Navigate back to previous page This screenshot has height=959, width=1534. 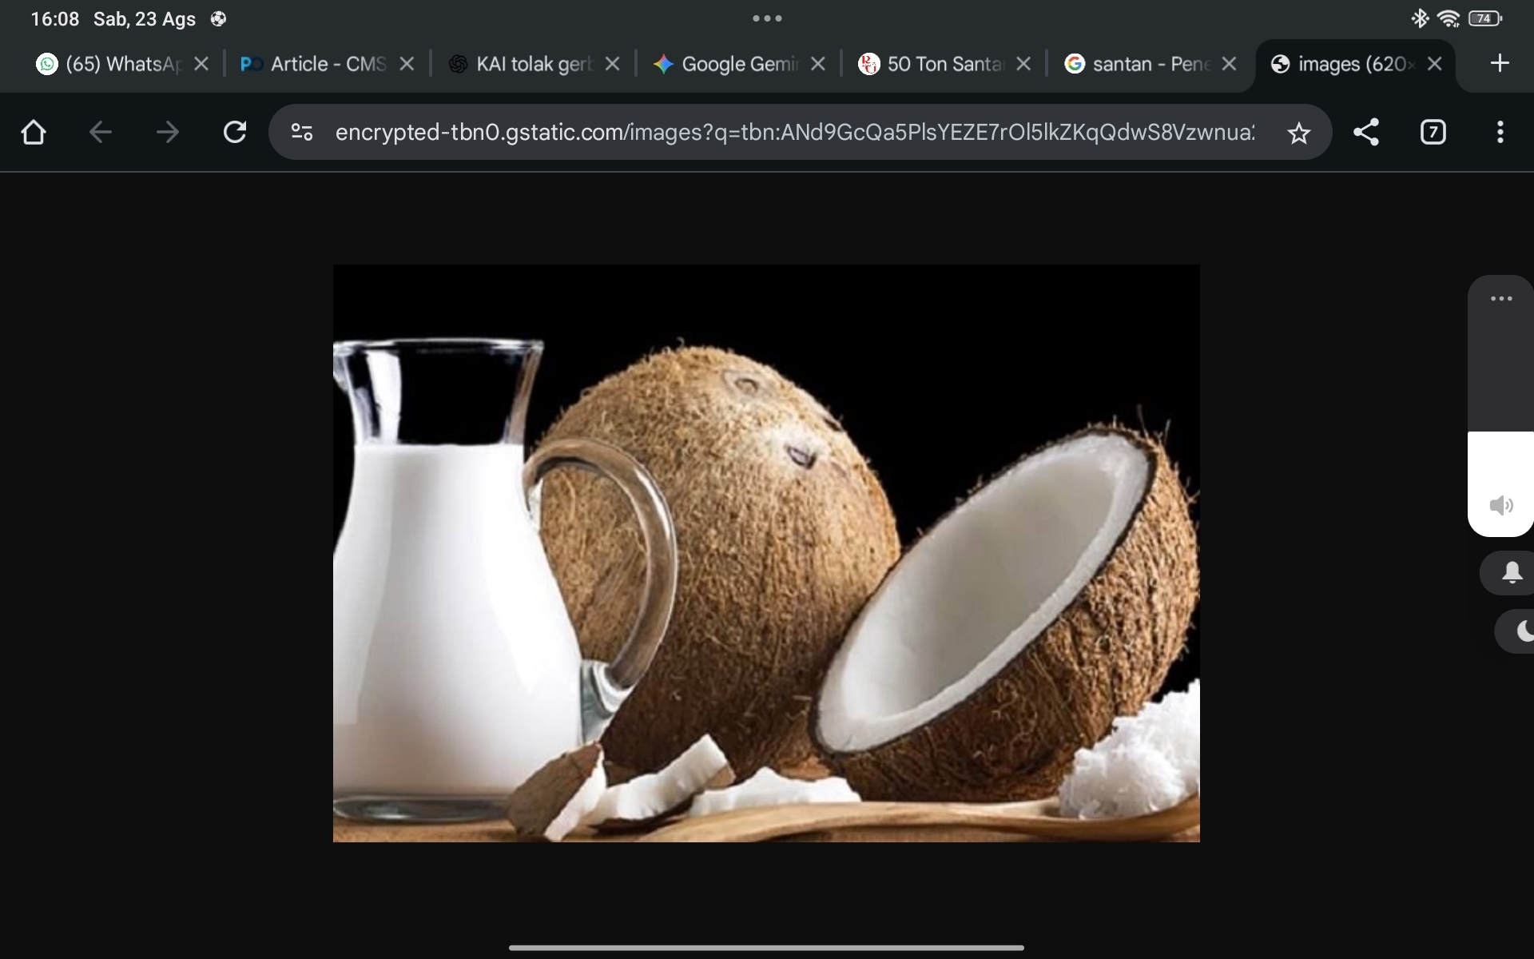(100, 132)
